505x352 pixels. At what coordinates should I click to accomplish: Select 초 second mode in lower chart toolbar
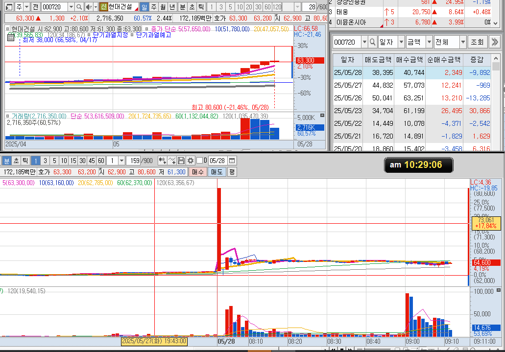point(16,161)
